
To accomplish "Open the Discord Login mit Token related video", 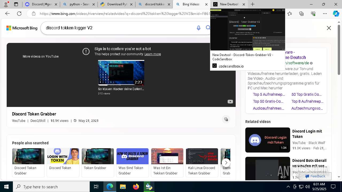I will [x=286, y=140].
